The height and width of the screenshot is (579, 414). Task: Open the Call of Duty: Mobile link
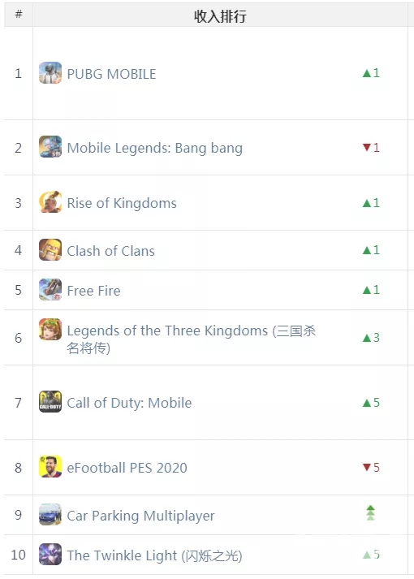[129, 403]
